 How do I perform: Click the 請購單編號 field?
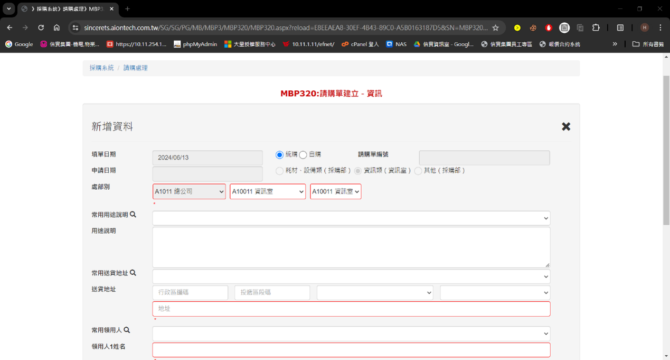pos(484,158)
